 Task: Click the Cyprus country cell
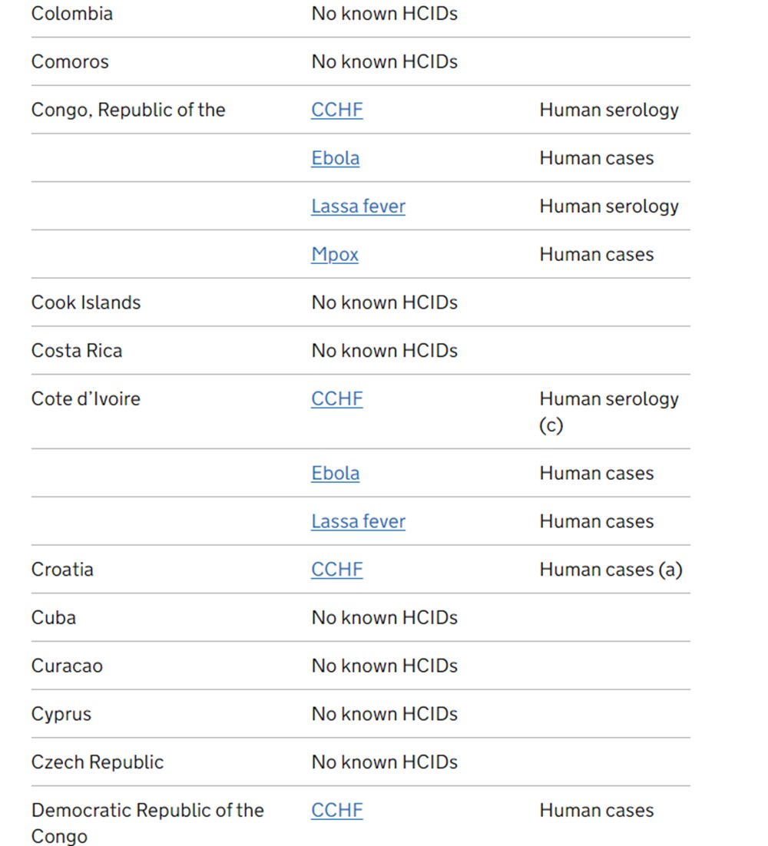coord(61,714)
